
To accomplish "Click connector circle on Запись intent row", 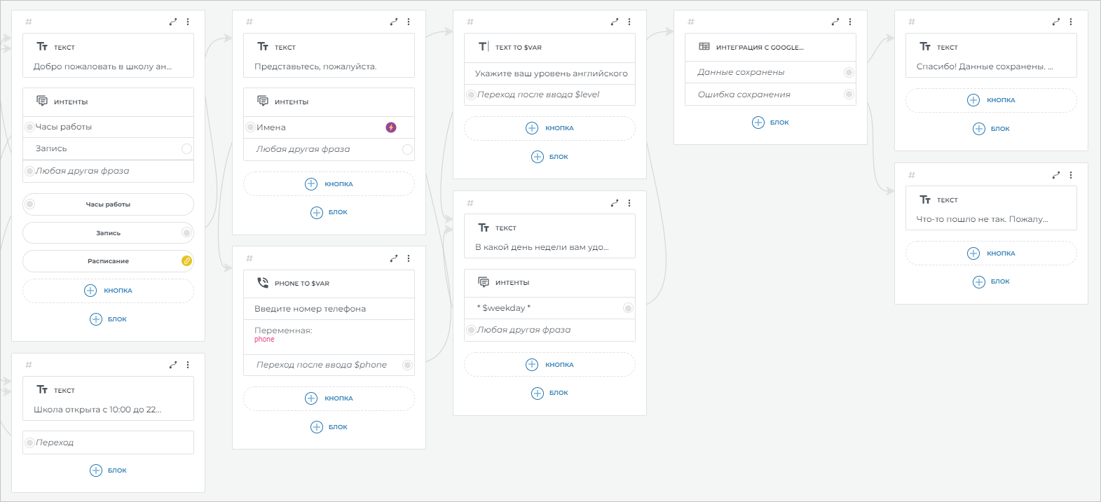I will point(186,148).
